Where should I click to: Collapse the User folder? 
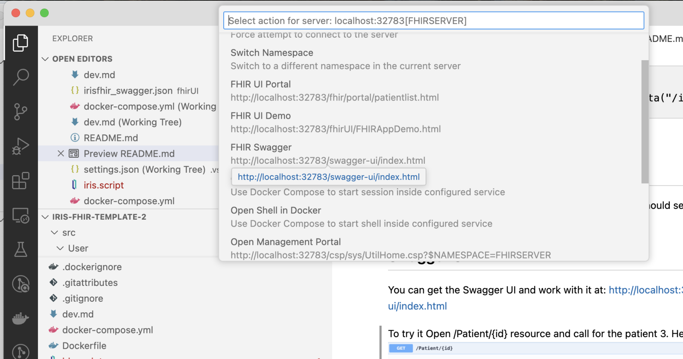[60, 249]
